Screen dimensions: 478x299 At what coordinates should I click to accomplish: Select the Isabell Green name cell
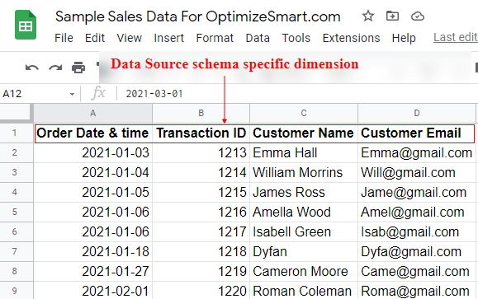click(304, 231)
